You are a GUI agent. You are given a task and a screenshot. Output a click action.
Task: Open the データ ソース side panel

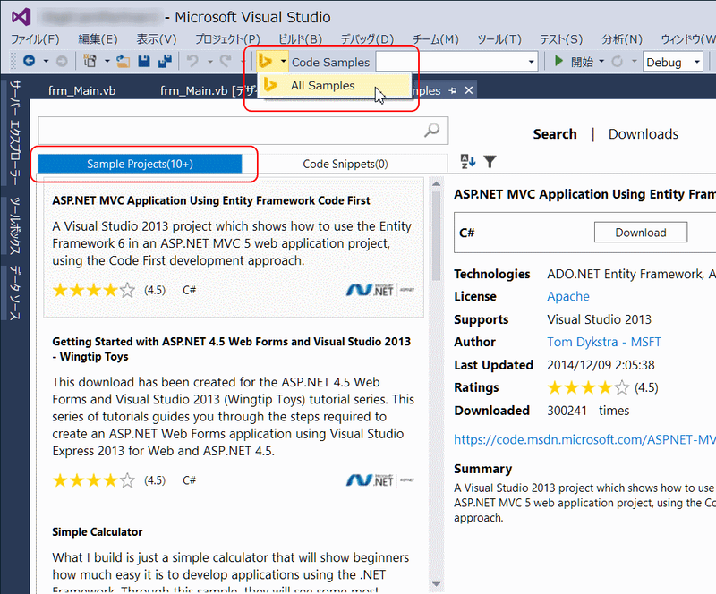click(15, 293)
